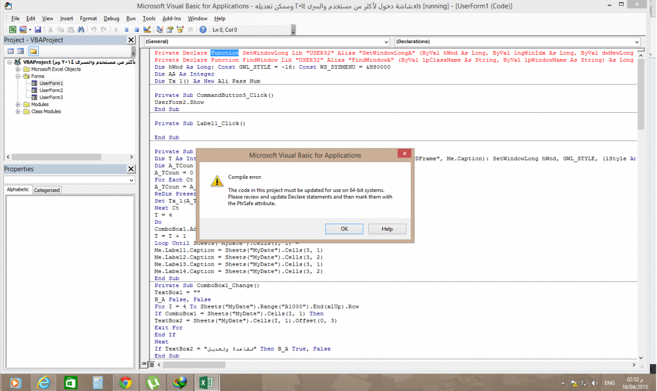
Task: Toggle Design Mode toolbar icon
Action: [x=147, y=30]
